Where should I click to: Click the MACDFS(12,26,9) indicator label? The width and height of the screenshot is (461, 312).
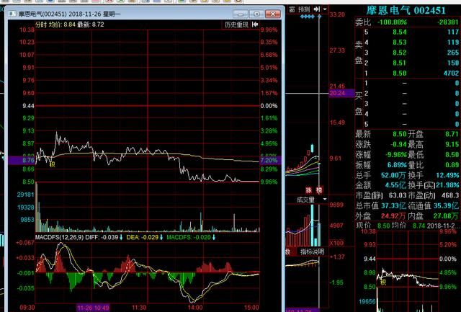tap(58, 236)
